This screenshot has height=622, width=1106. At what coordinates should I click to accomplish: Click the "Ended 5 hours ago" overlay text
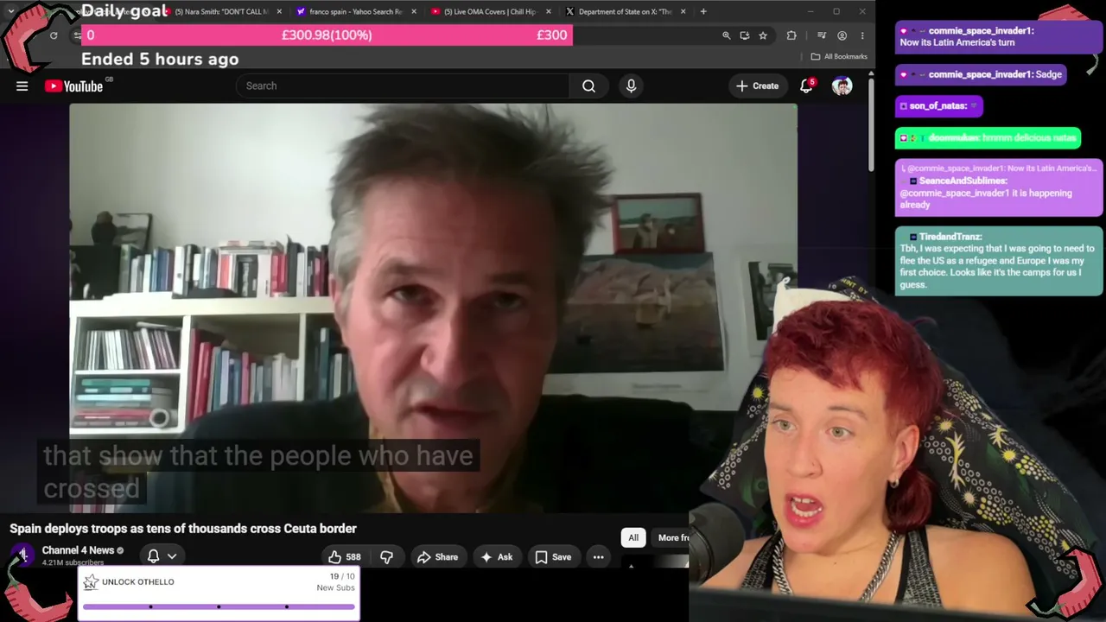pos(160,59)
